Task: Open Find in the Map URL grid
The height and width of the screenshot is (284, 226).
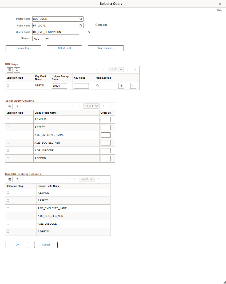Action: (x=17, y=179)
